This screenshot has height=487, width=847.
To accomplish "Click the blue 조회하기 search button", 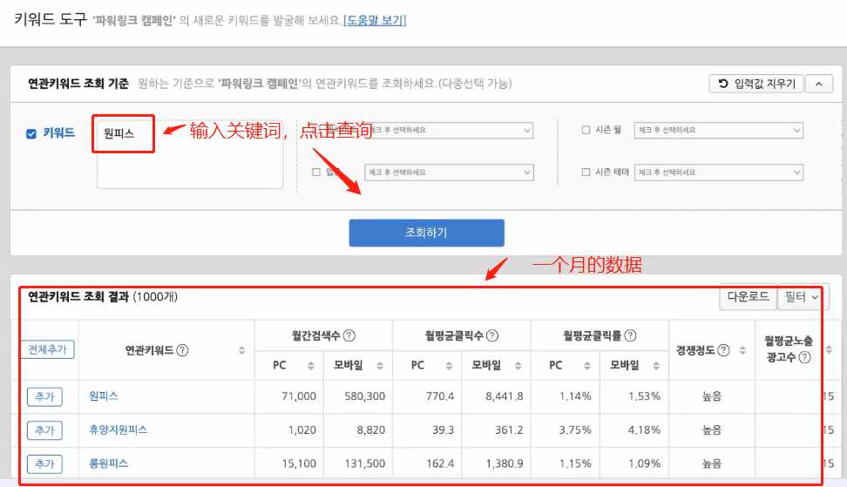I will coord(426,233).
